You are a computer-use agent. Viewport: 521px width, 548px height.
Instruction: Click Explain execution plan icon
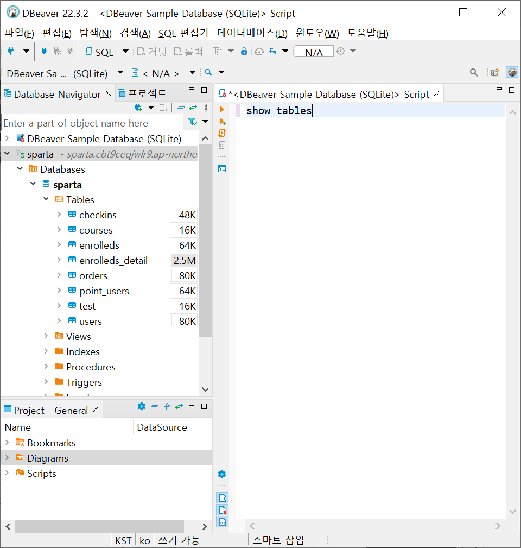coord(222,144)
